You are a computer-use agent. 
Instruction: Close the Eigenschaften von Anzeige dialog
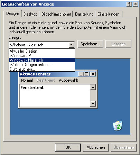[135, 4]
